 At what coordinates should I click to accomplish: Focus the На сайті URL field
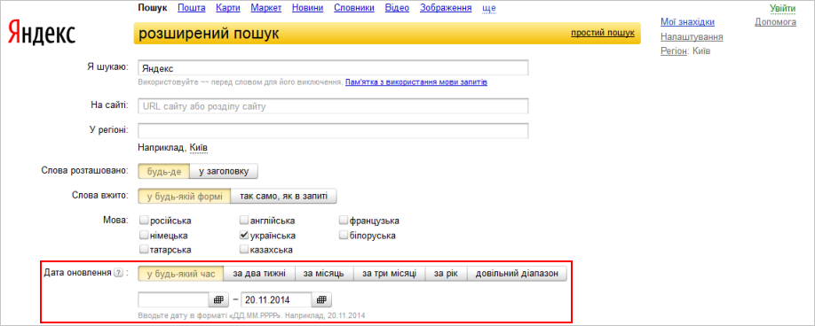333,105
